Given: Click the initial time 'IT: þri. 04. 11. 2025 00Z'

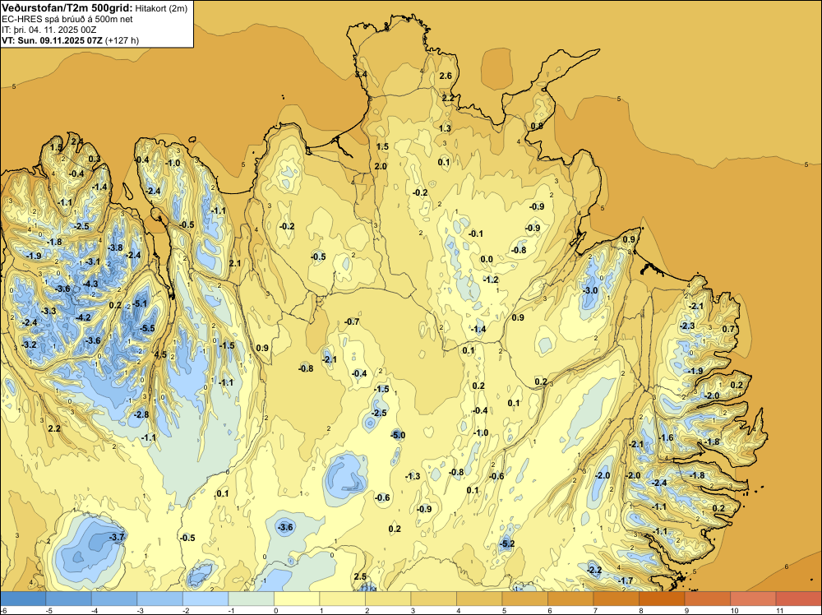Looking at the screenshot, I should pos(48,30).
